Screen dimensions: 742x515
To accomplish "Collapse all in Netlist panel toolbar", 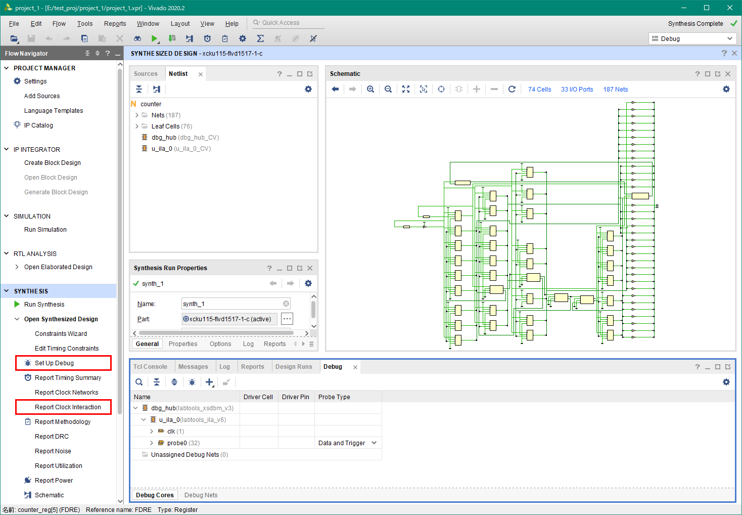I will tap(139, 89).
